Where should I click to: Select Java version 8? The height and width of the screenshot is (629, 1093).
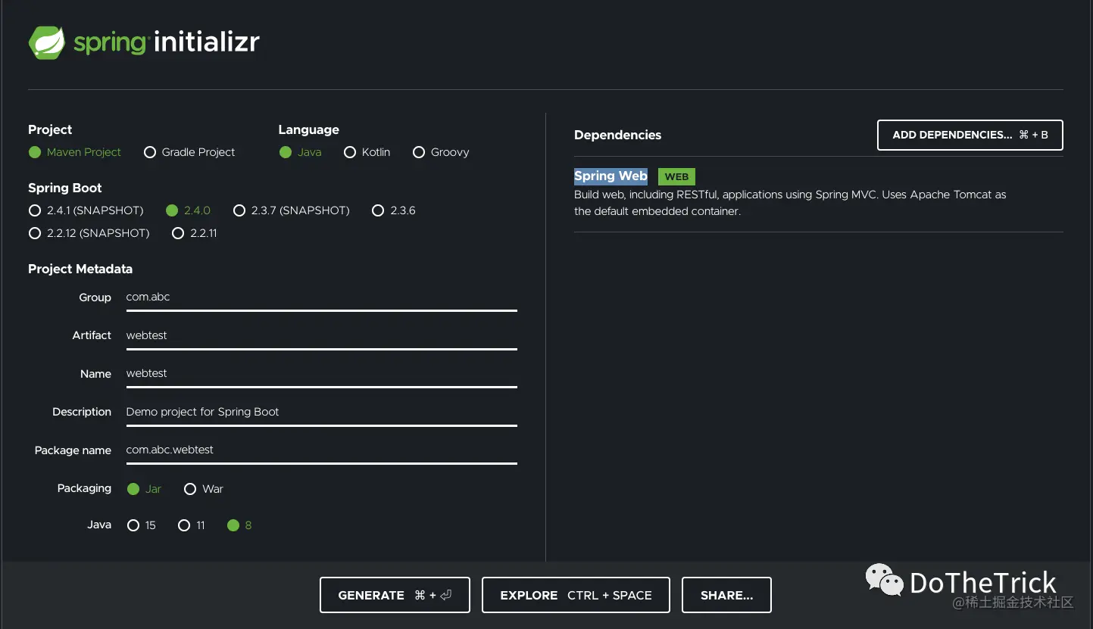[x=233, y=525]
